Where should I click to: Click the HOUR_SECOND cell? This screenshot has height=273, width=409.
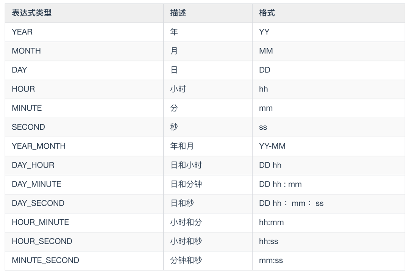click(x=42, y=241)
